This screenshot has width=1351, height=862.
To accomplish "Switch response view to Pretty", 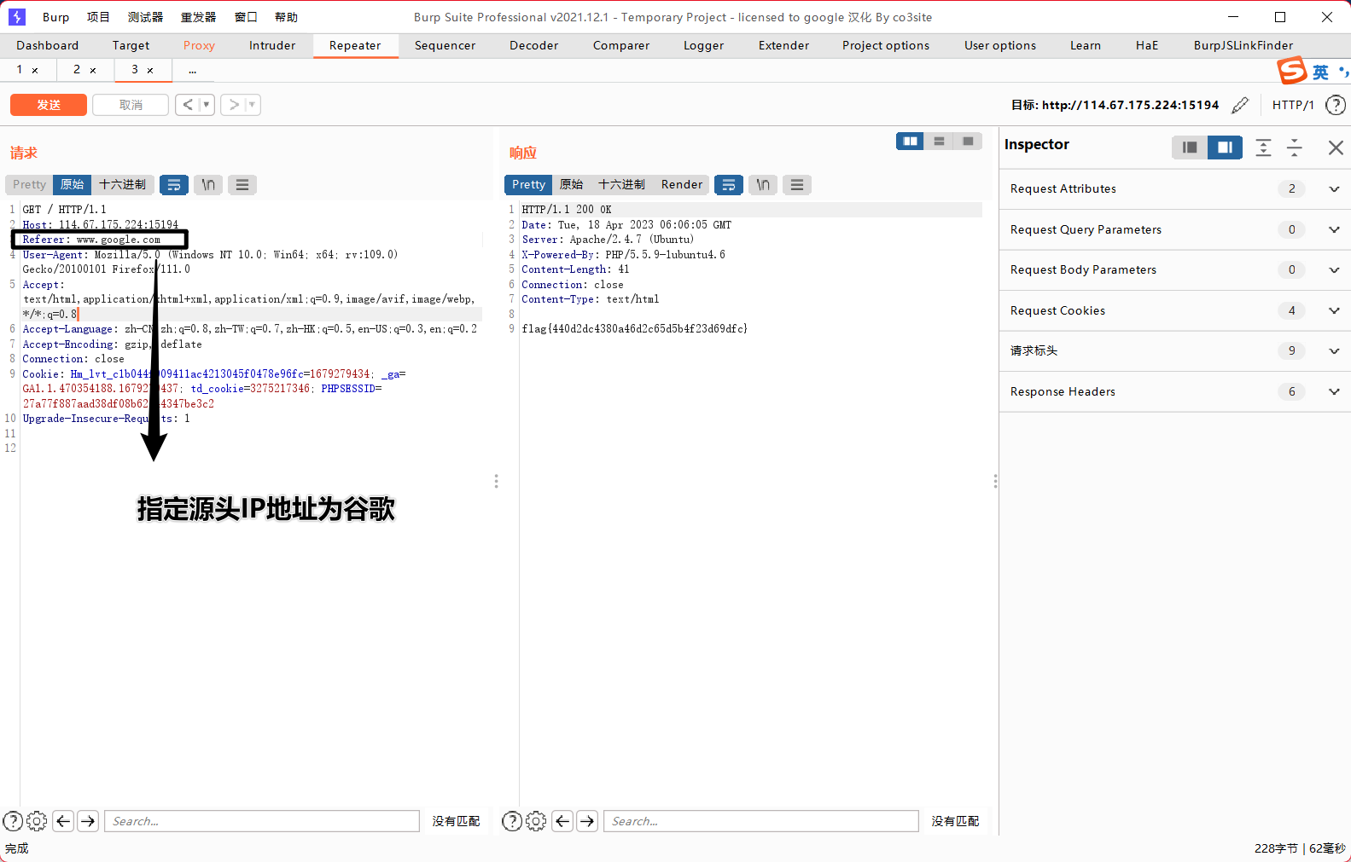I will click(528, 185).
